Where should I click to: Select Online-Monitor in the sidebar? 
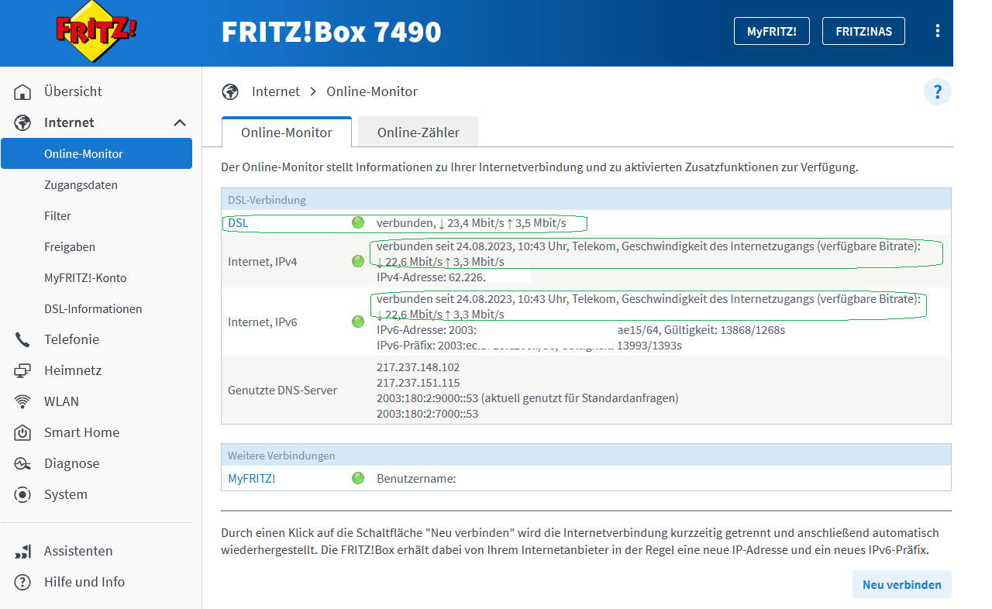(96, 153)
